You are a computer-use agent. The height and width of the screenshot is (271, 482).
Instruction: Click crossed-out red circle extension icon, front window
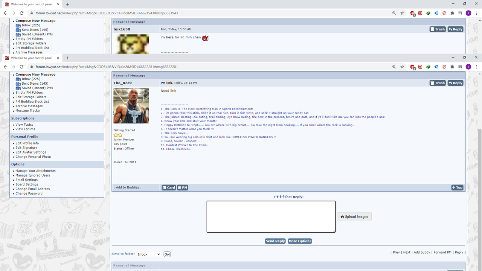[444, 67]
